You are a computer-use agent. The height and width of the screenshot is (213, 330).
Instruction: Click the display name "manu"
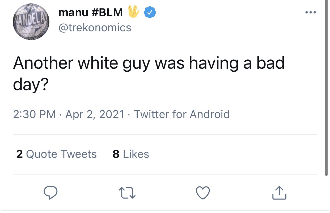pos(73,12)
